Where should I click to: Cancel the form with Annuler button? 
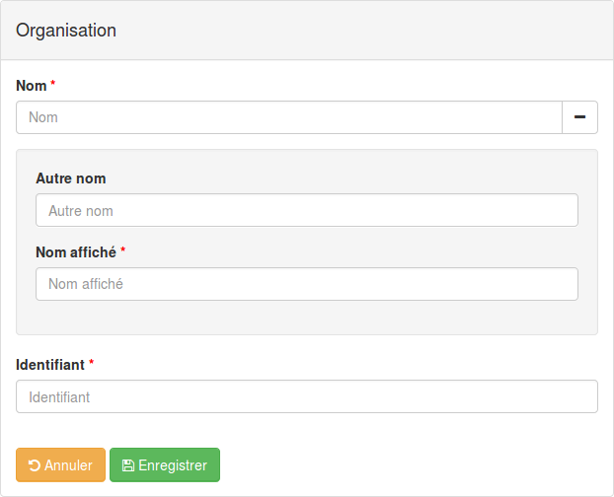pyautogui.click(x=60, y=464)
